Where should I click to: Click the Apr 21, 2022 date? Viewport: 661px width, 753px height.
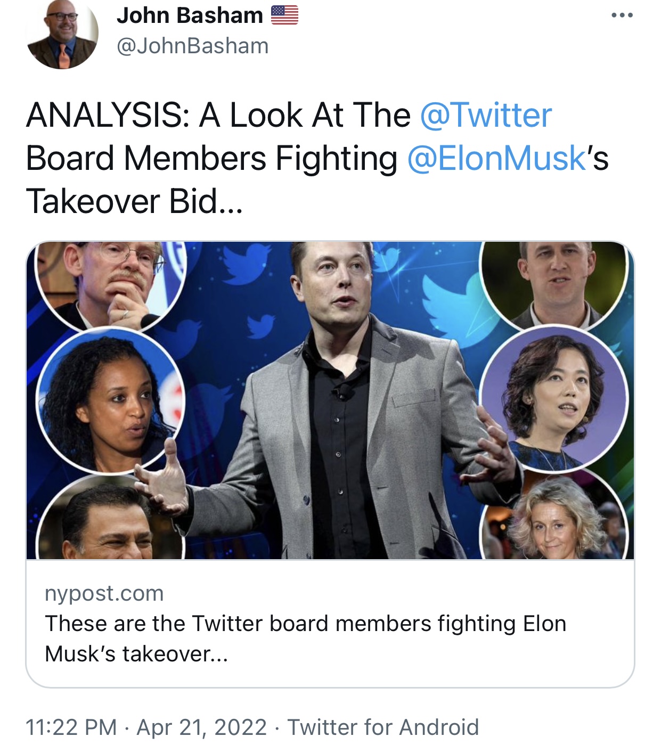click(202, 727)
